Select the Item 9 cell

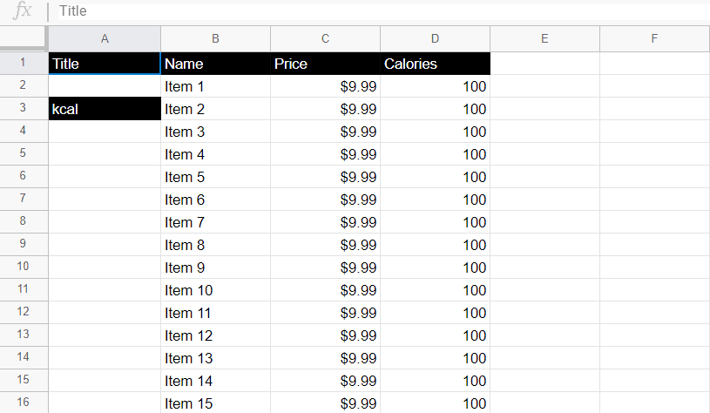click(x=215, y=267)
